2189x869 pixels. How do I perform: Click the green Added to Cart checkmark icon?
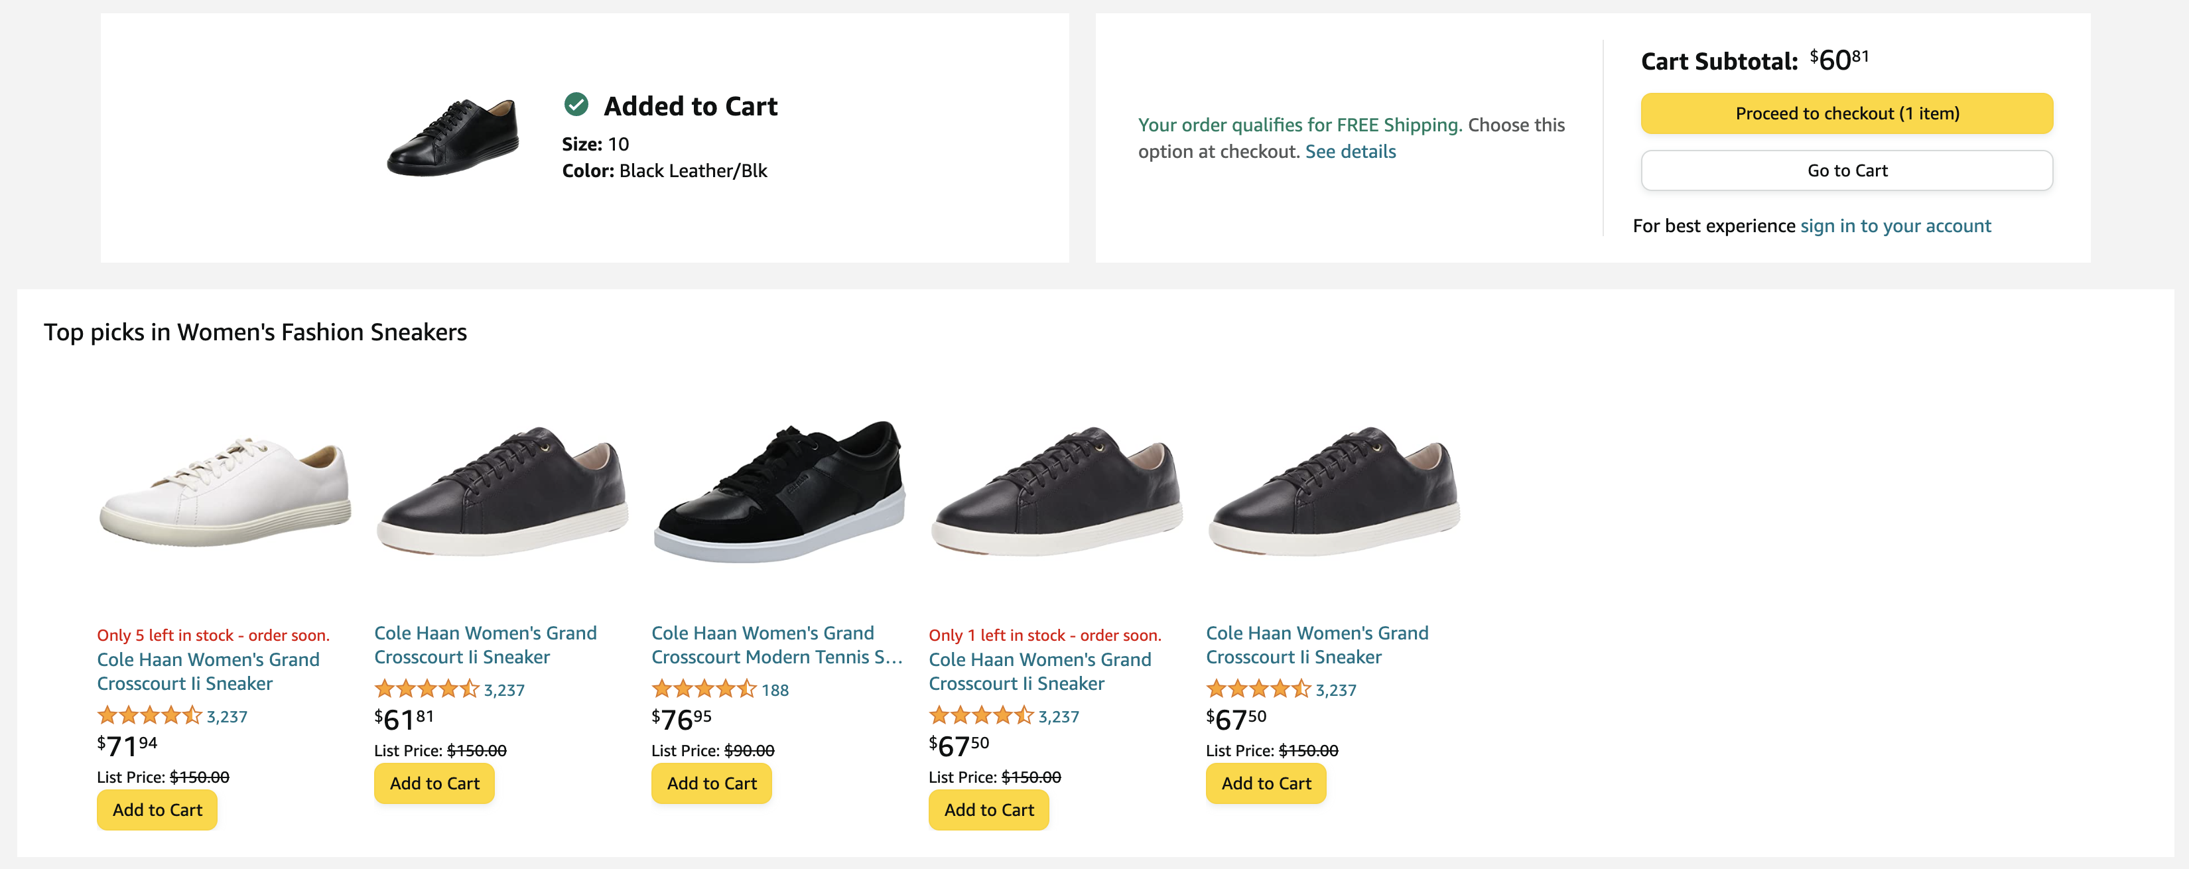pos(576,105)
